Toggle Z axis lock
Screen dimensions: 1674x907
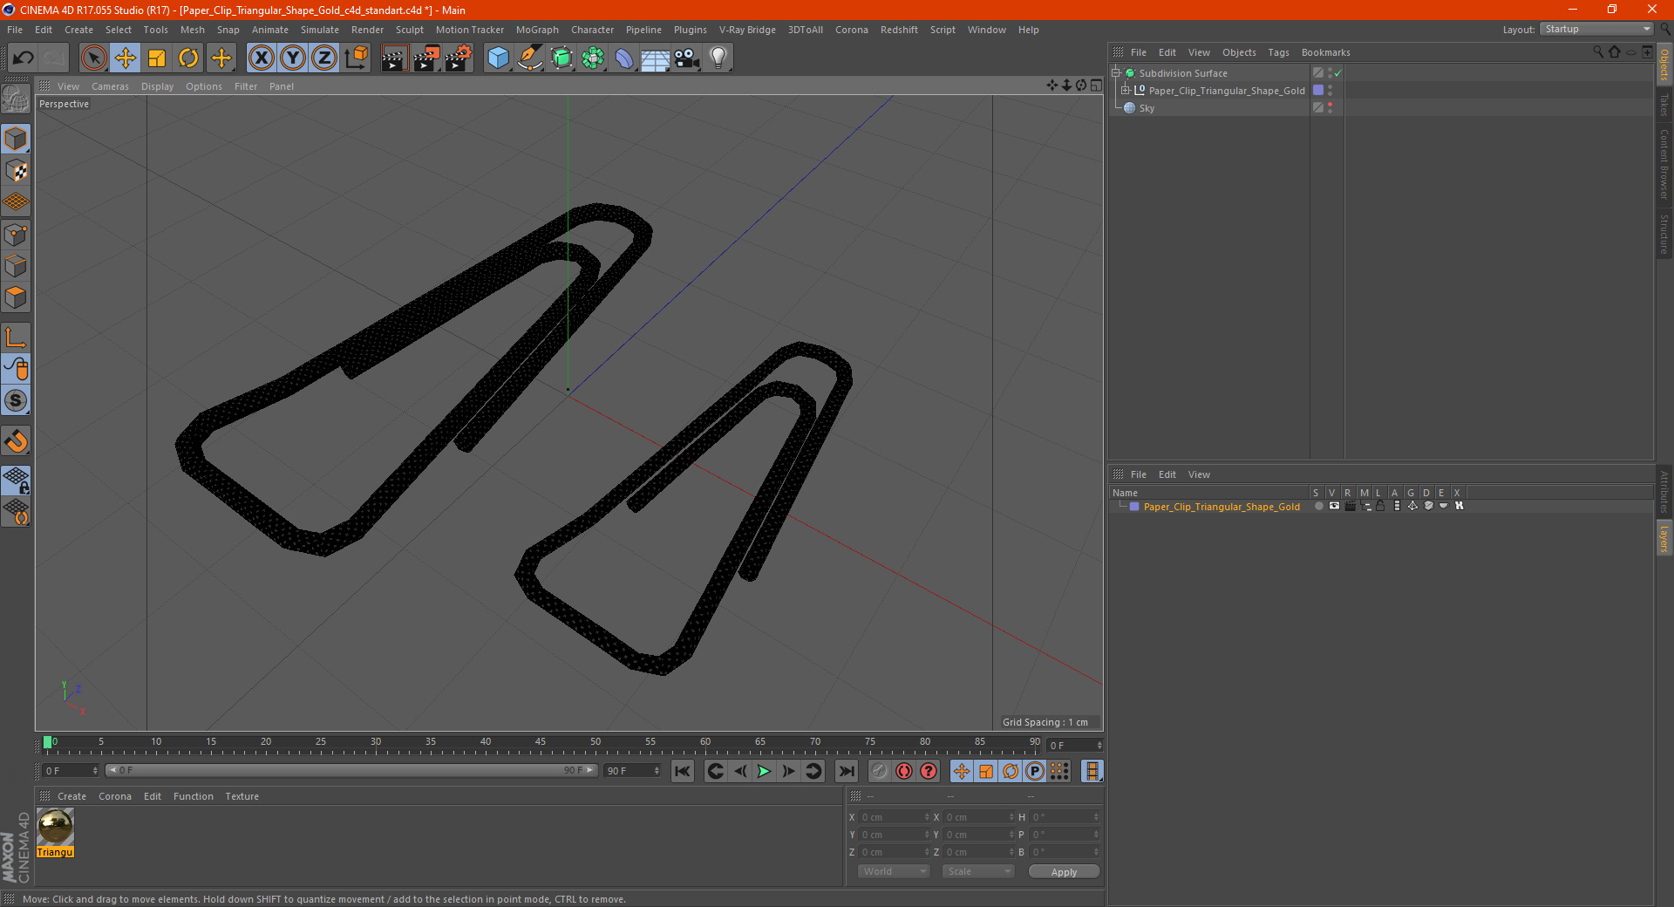click(324, 58)
